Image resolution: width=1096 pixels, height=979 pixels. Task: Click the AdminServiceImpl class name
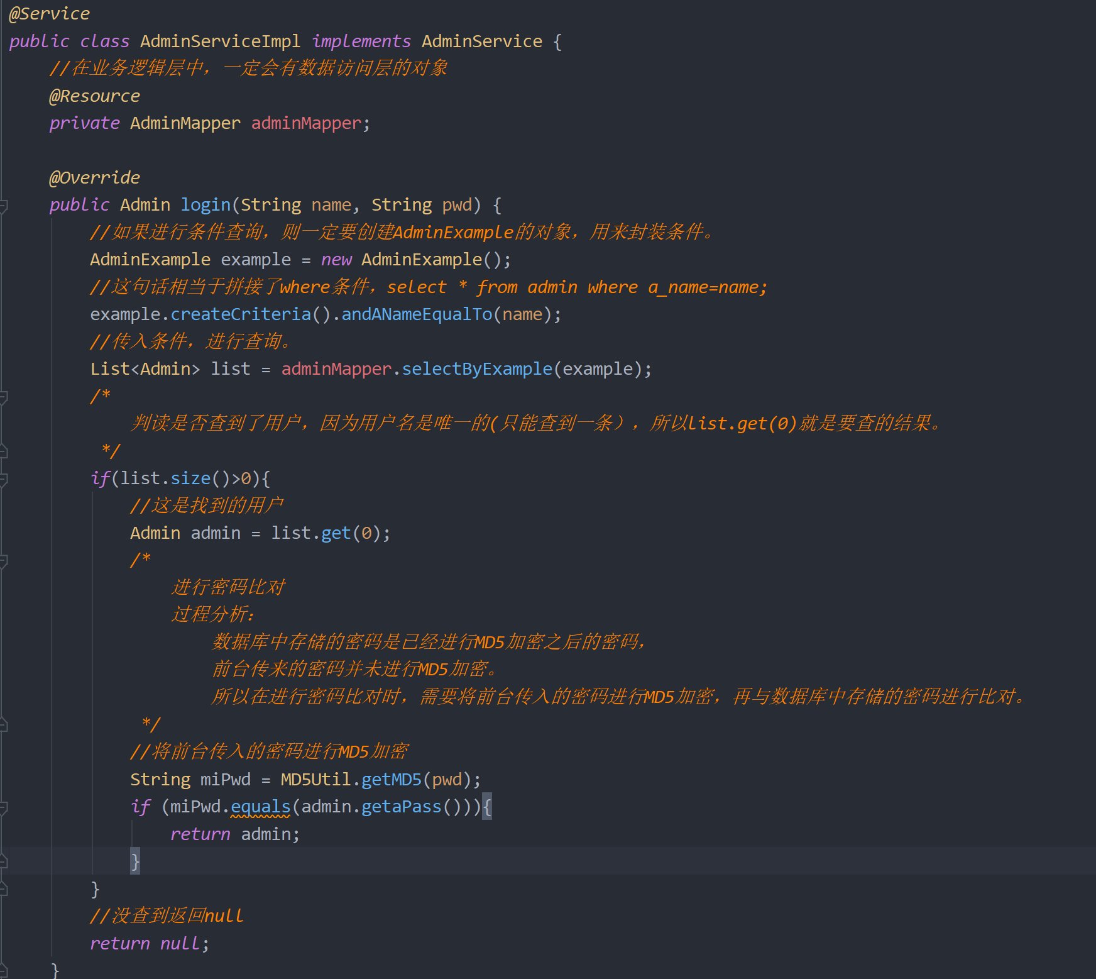point(221,41)
